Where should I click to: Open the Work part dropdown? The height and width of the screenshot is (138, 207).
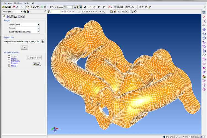[22, 12]
